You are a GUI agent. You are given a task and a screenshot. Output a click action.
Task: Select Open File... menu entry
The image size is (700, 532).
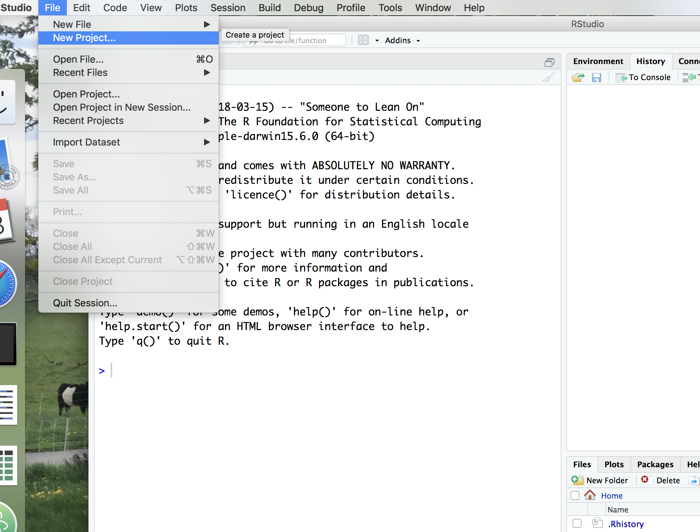129,59
